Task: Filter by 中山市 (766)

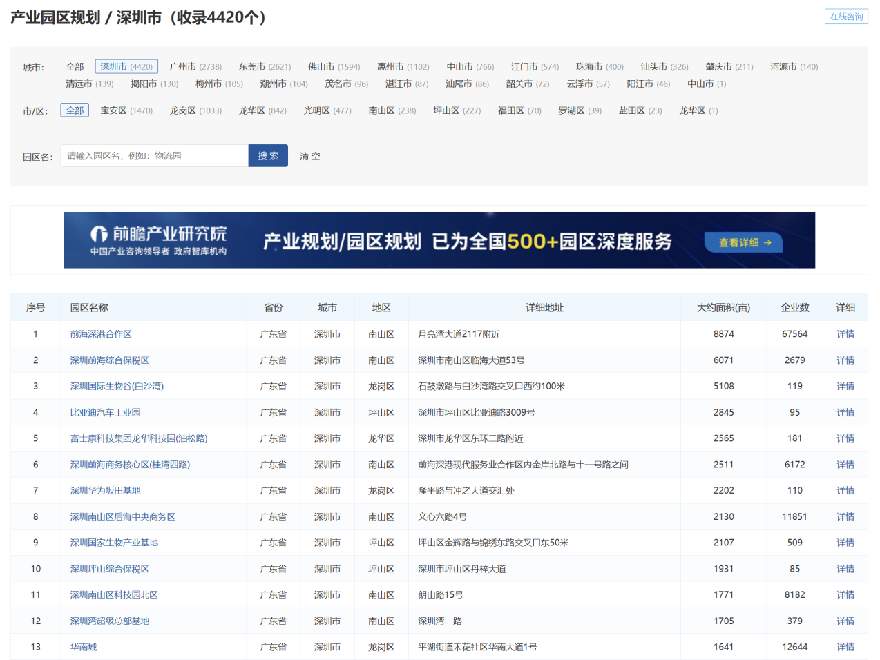Action: coord(470,67)
